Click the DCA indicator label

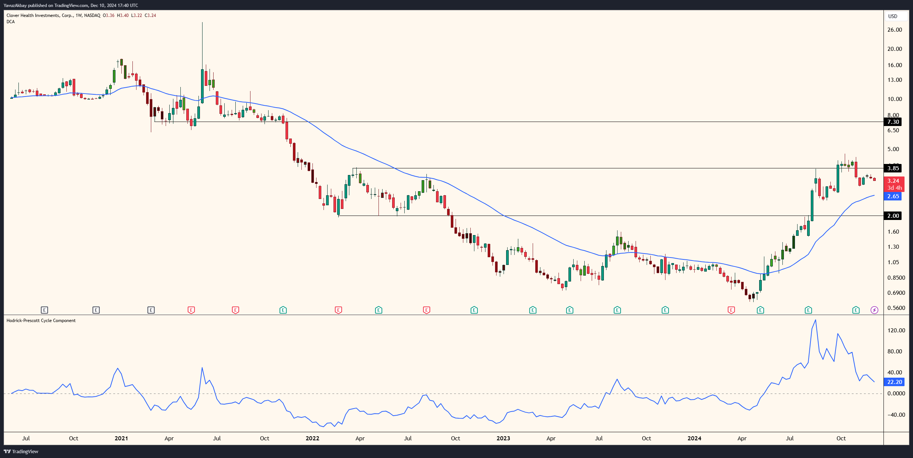(11, 22)
